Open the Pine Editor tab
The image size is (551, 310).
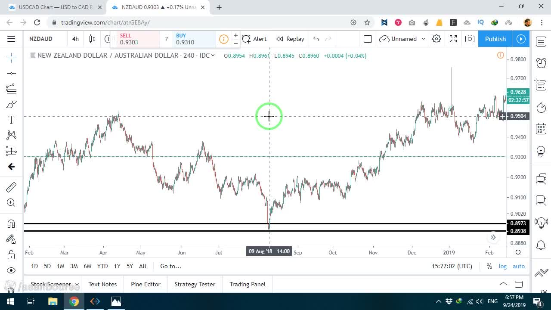pyautogui.click(x=145, y=284)
